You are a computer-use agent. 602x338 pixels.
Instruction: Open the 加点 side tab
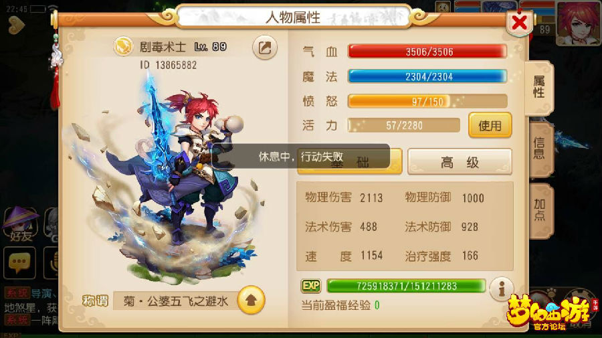point(540,210)
